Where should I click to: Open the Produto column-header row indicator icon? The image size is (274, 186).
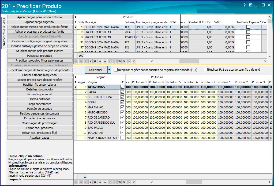75,22
